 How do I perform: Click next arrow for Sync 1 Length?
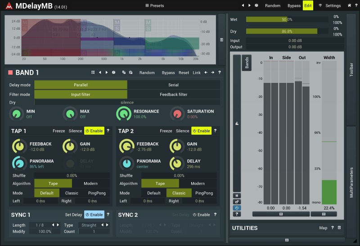(58, 225)
